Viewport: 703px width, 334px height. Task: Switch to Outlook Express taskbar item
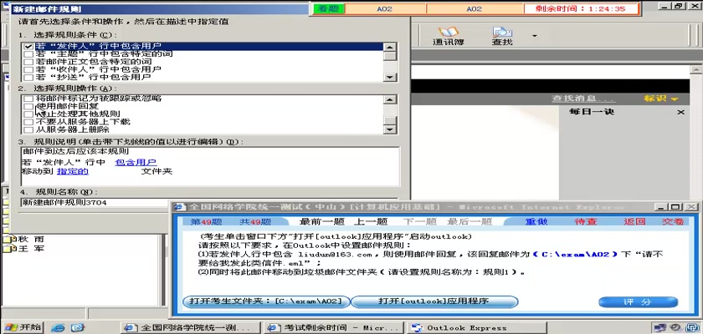point(476,328)
